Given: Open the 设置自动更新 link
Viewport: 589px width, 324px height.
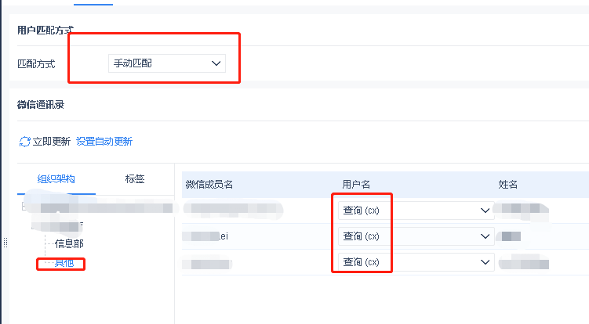Looking at the screenshot, I should pyautogui.click(x=104, y=142).
